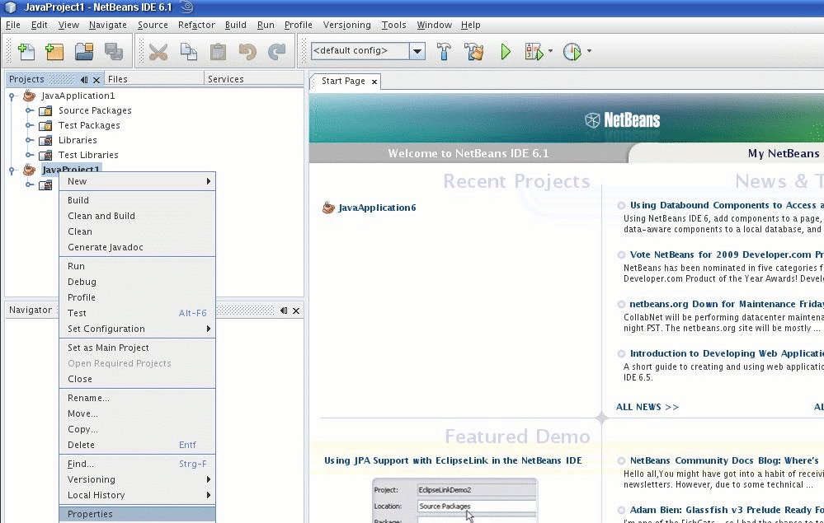Open netbeans.org Down for Maintenance article
The image size is (824, 523).
point(727,304)
